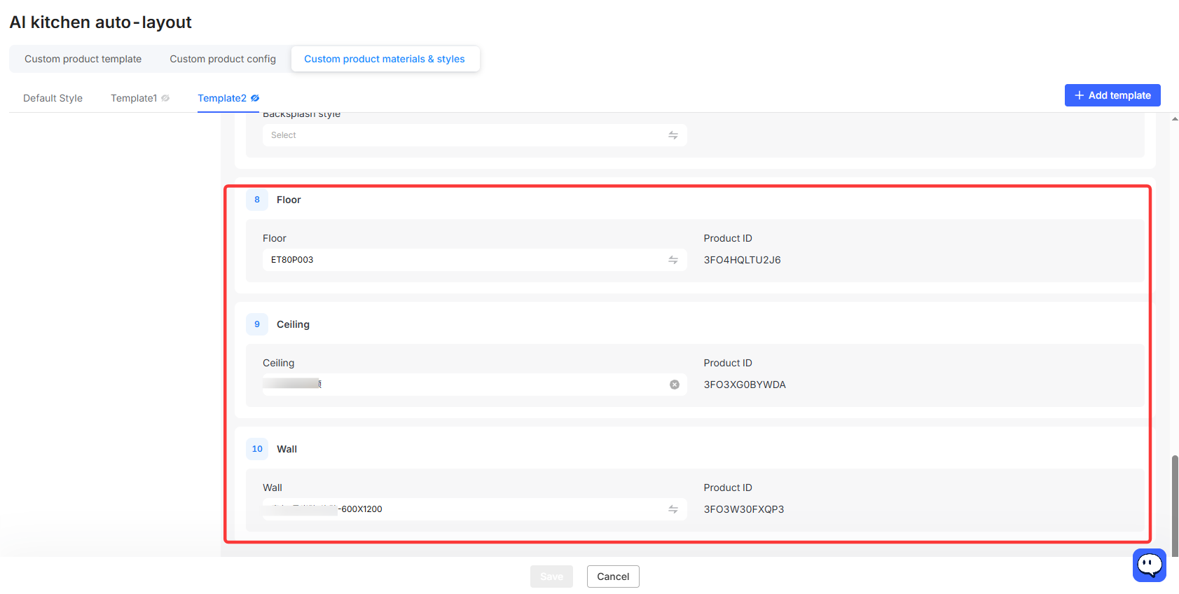Click the Cancel button
Screen dimensions: 1179x594
[613, 576]
